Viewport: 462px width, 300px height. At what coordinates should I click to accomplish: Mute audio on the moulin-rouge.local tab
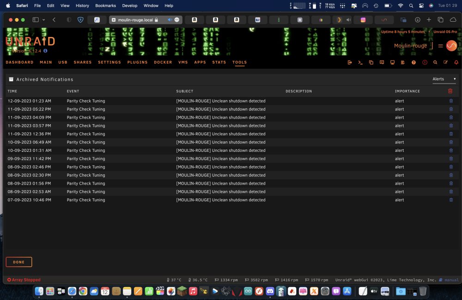click(x=170, y=20)
